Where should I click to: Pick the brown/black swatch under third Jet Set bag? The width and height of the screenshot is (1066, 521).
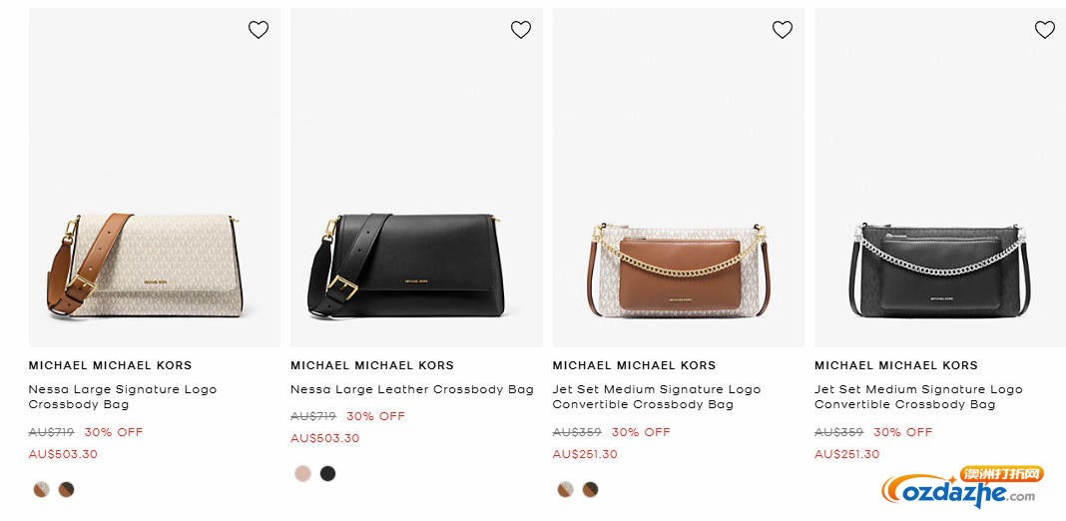[x=590, y=489]
